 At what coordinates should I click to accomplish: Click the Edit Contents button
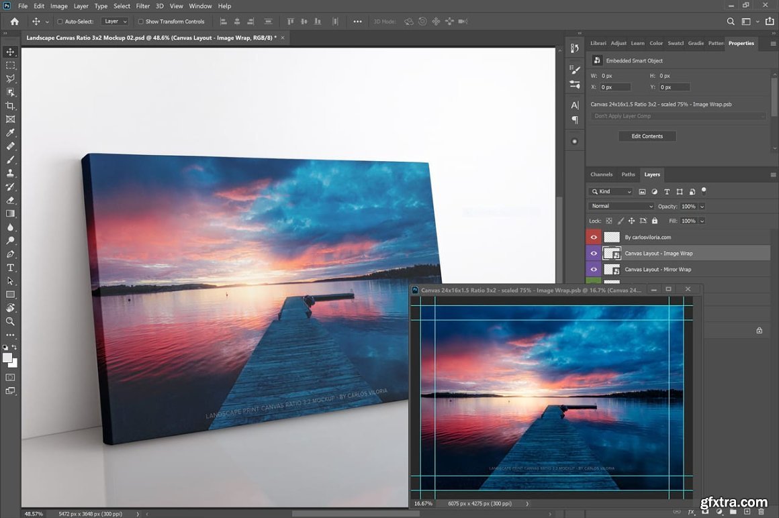coord(647,136)
